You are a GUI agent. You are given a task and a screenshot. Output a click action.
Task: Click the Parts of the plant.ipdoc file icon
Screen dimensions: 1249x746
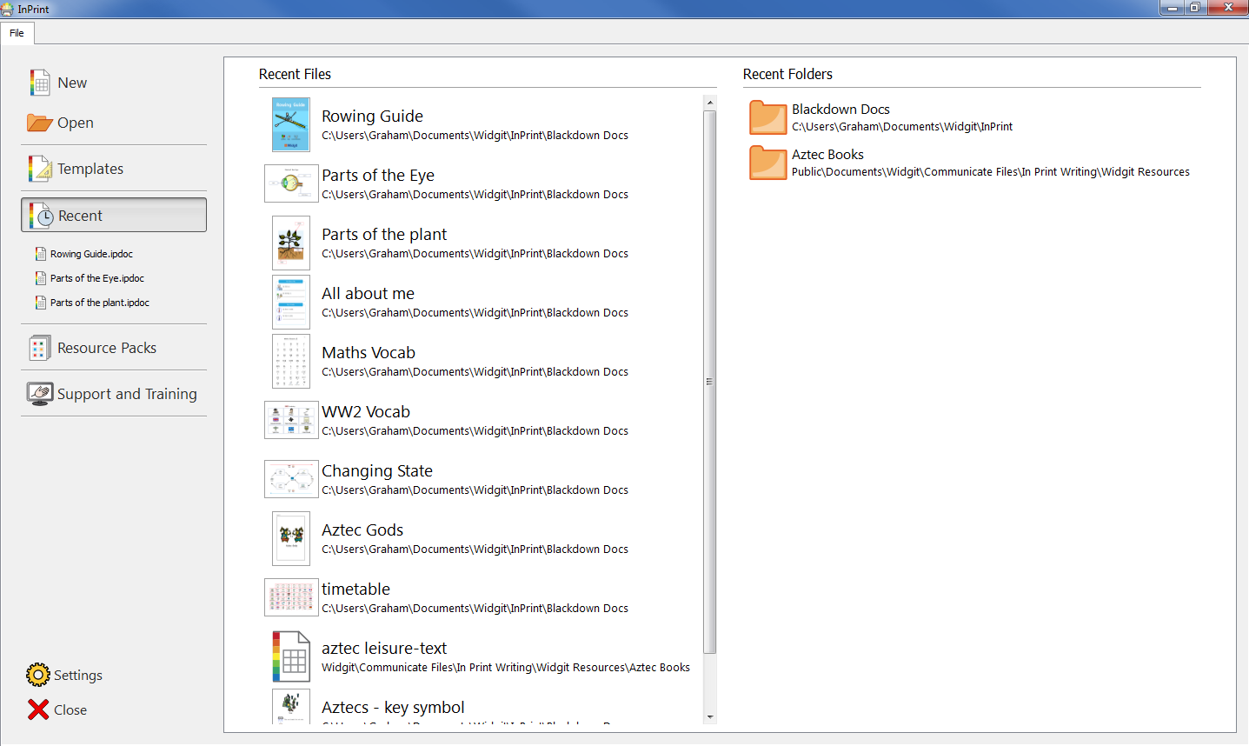(x=41, y=303)
